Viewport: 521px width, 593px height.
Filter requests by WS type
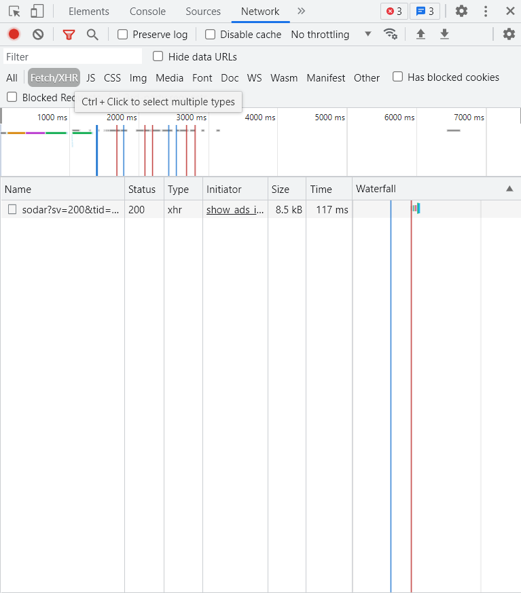pos(255,78)
